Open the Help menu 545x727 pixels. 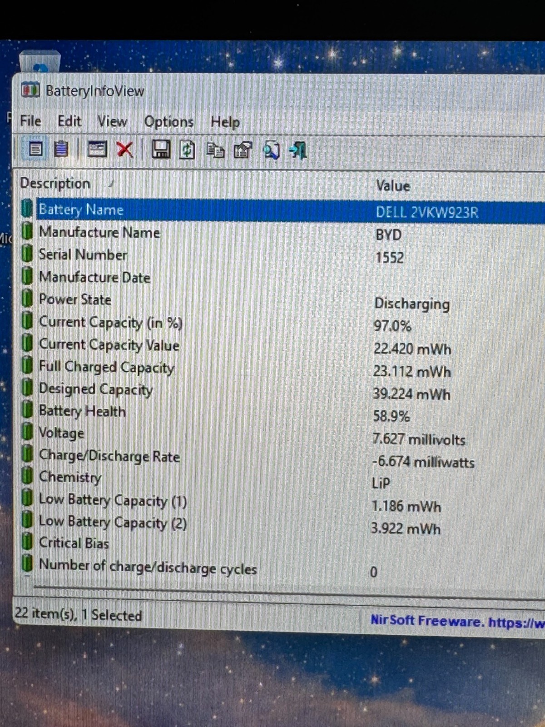225,122
